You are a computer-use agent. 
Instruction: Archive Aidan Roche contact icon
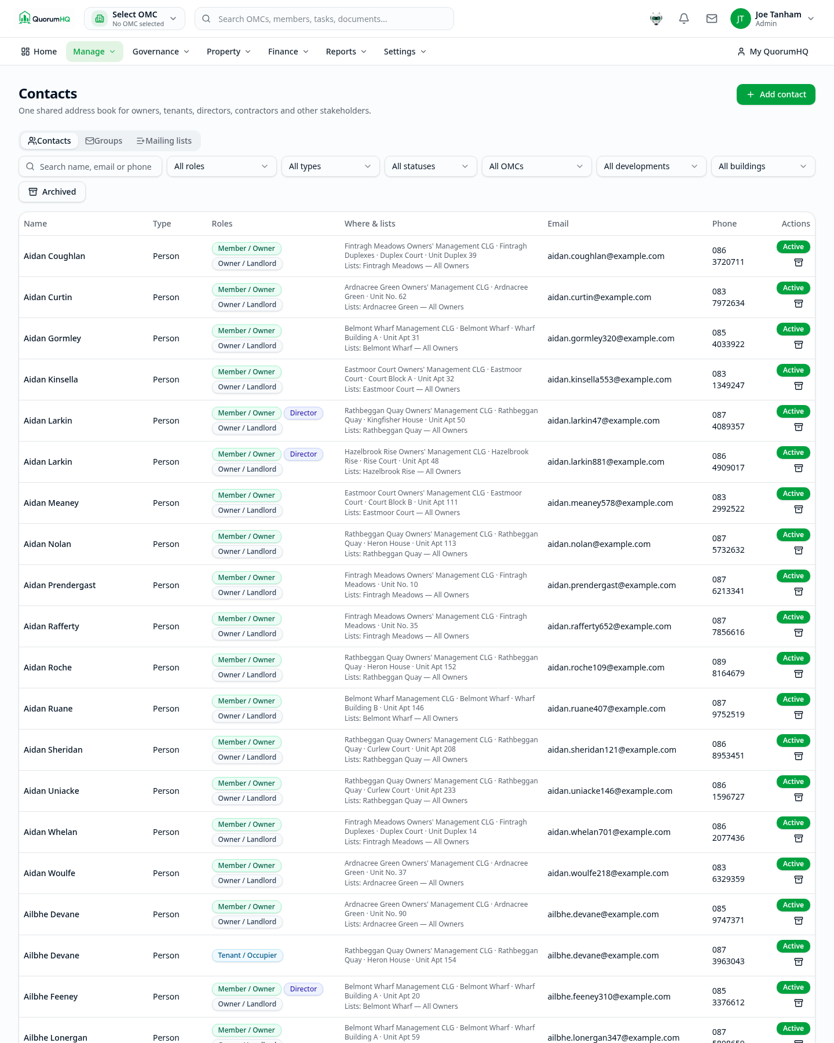799,674
